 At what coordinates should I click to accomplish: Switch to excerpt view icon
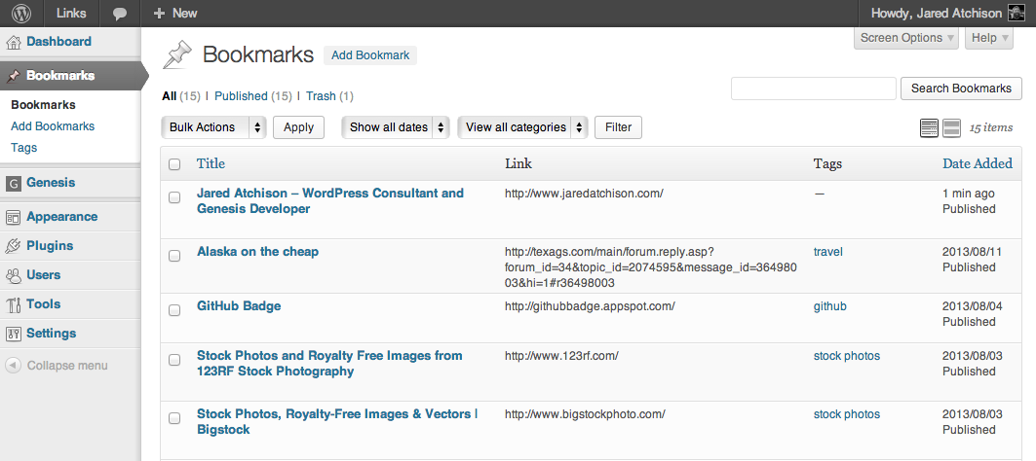[x=951, y=128]
